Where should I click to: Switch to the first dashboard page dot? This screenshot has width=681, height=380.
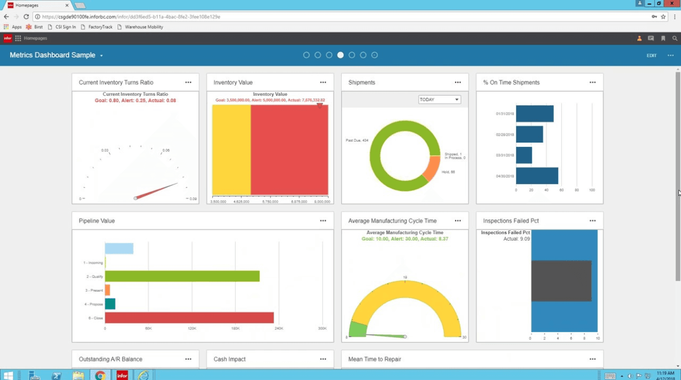[306, 55]
